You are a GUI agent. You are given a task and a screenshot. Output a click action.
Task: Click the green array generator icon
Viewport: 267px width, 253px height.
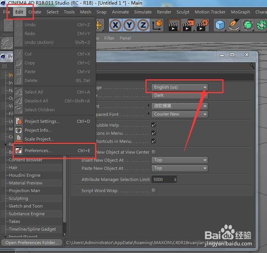[x=261, y=25]
